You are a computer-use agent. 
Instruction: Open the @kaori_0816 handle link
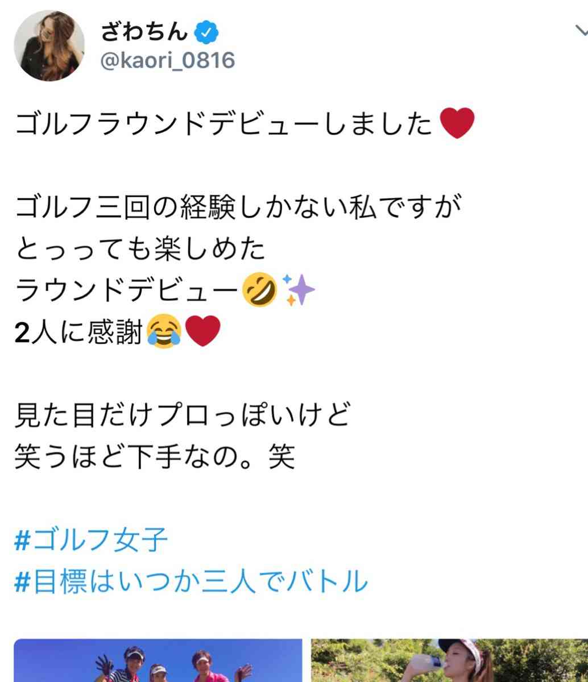click(168, 60)
